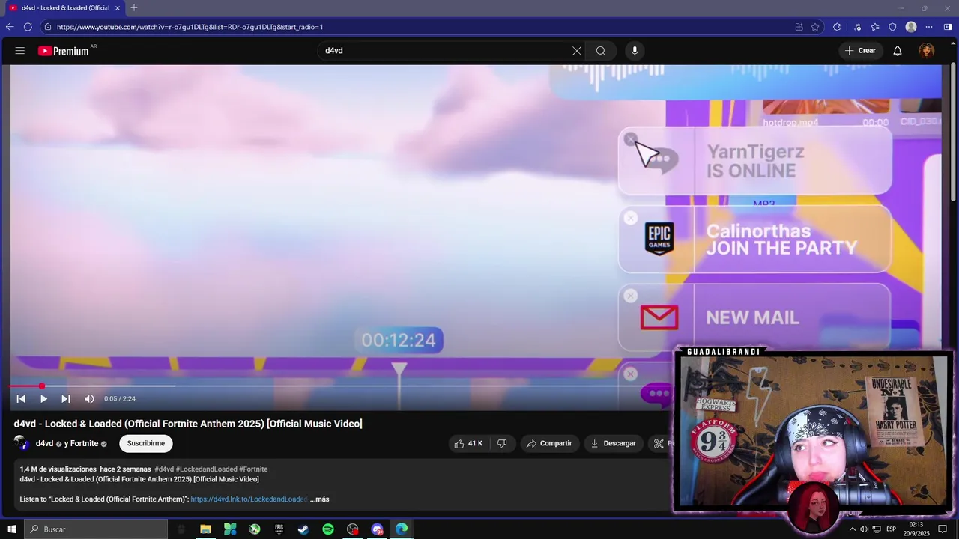Click the taskbar Buscar search box
Image resolution: width=959 pixels, height=539 pixels.
click(x=95, y=529)
